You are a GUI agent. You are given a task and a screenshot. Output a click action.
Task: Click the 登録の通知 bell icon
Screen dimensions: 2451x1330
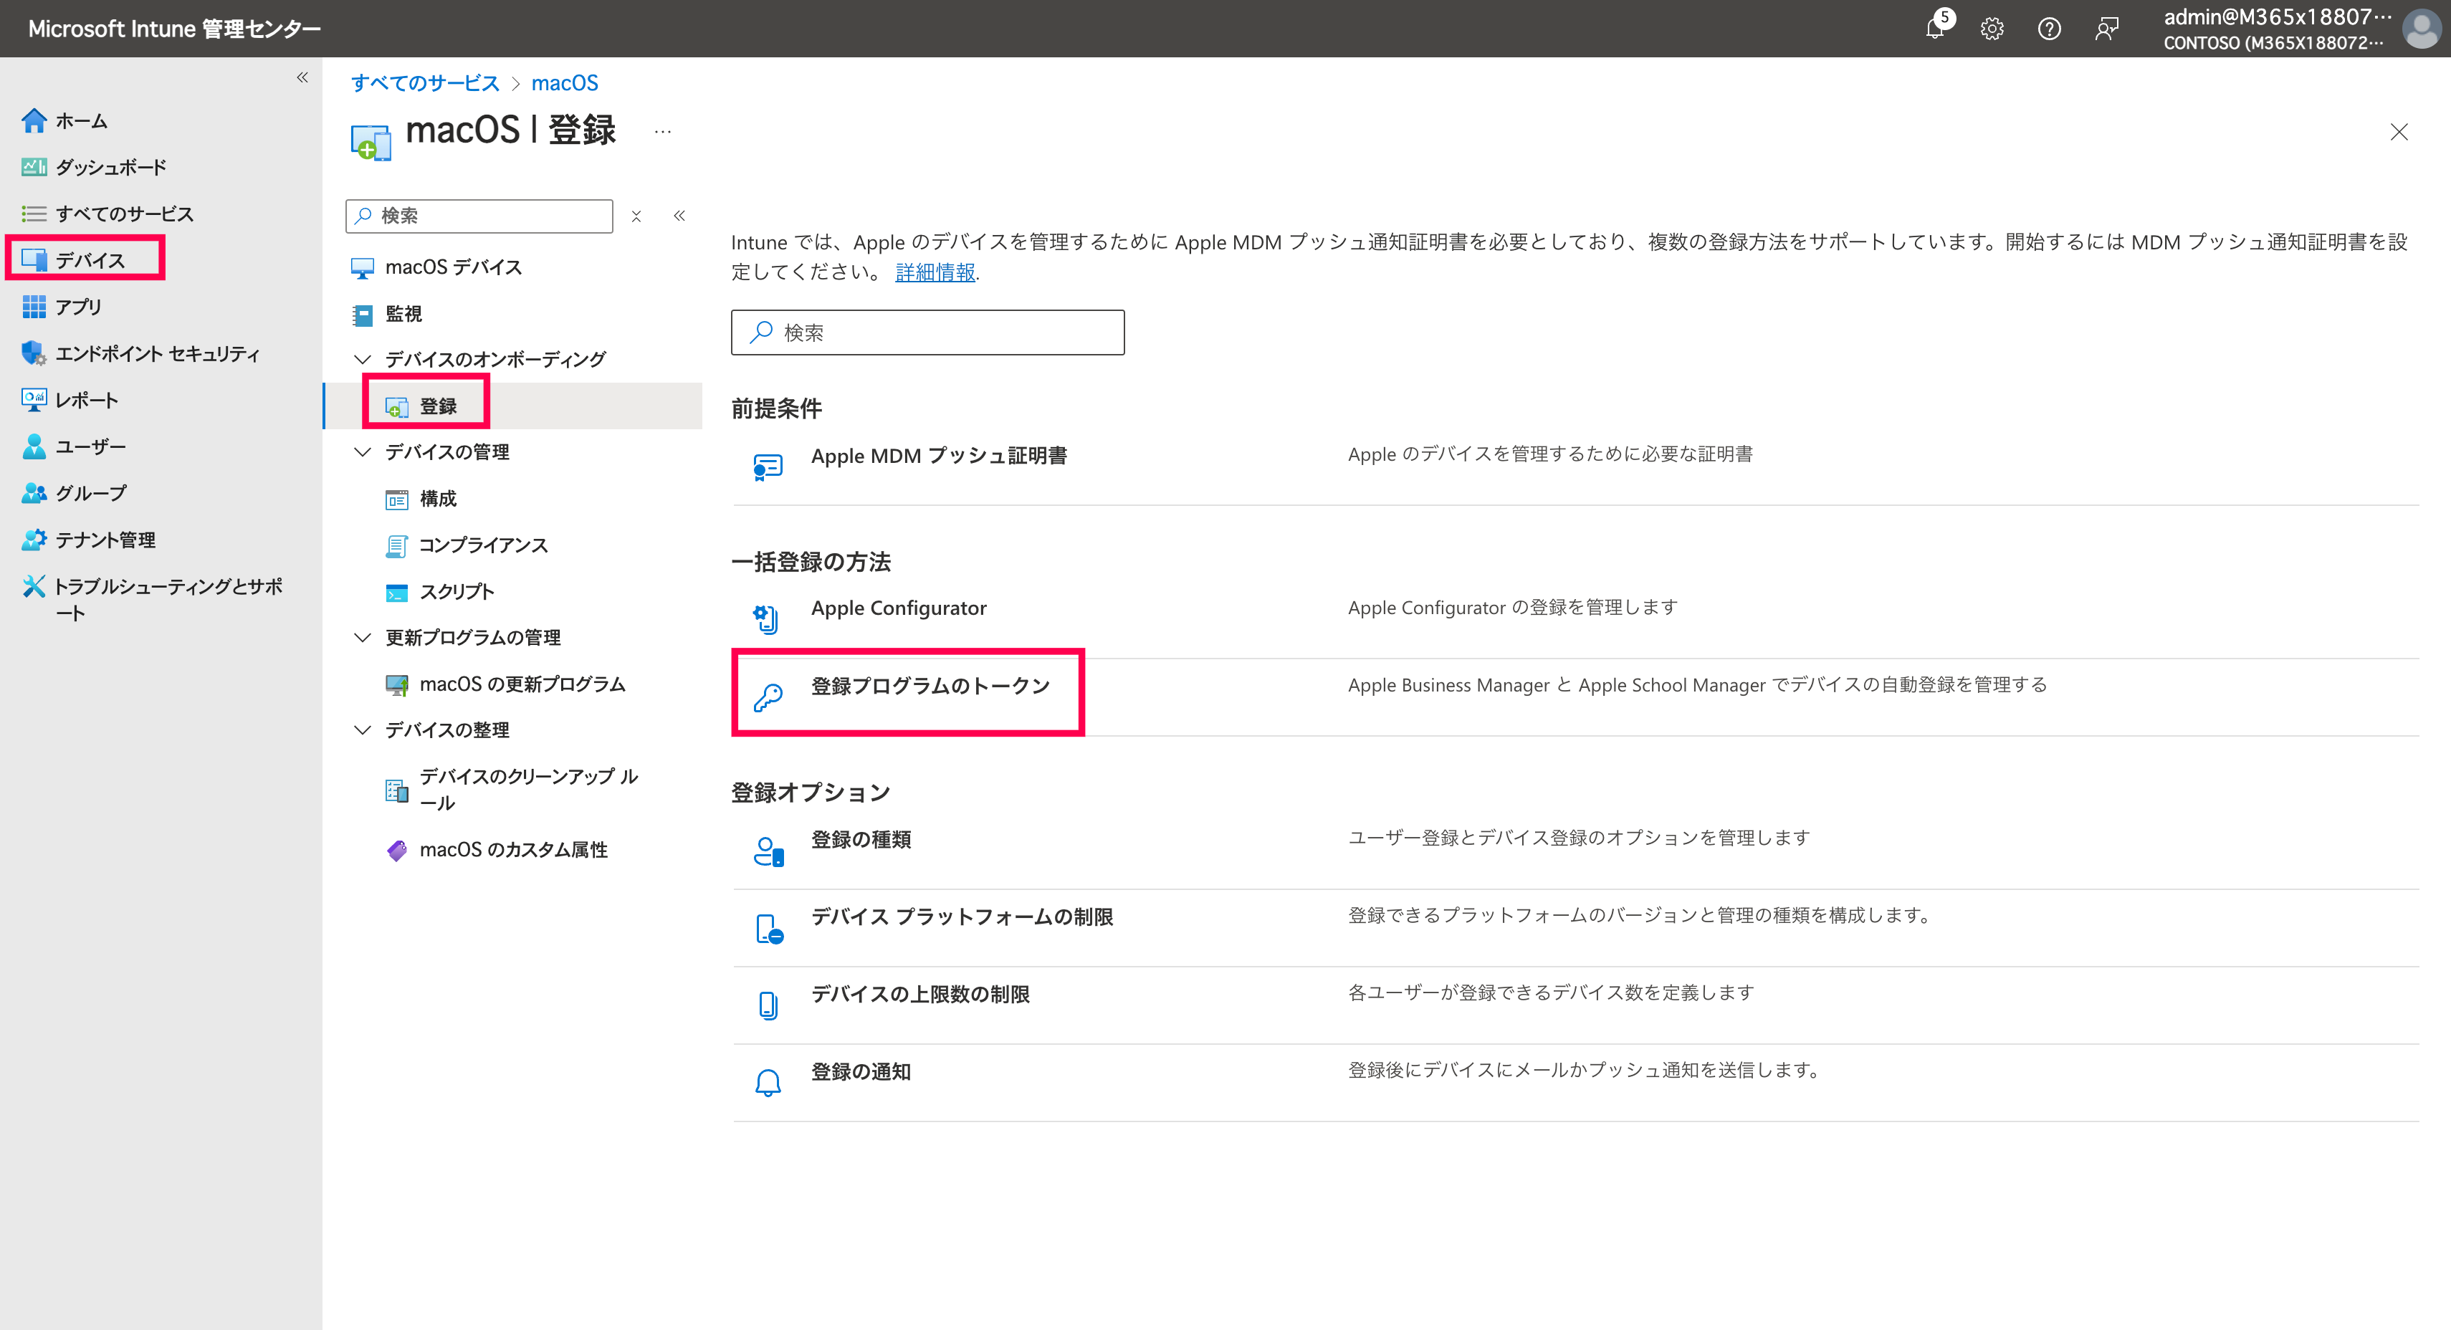coord(768,1083)
